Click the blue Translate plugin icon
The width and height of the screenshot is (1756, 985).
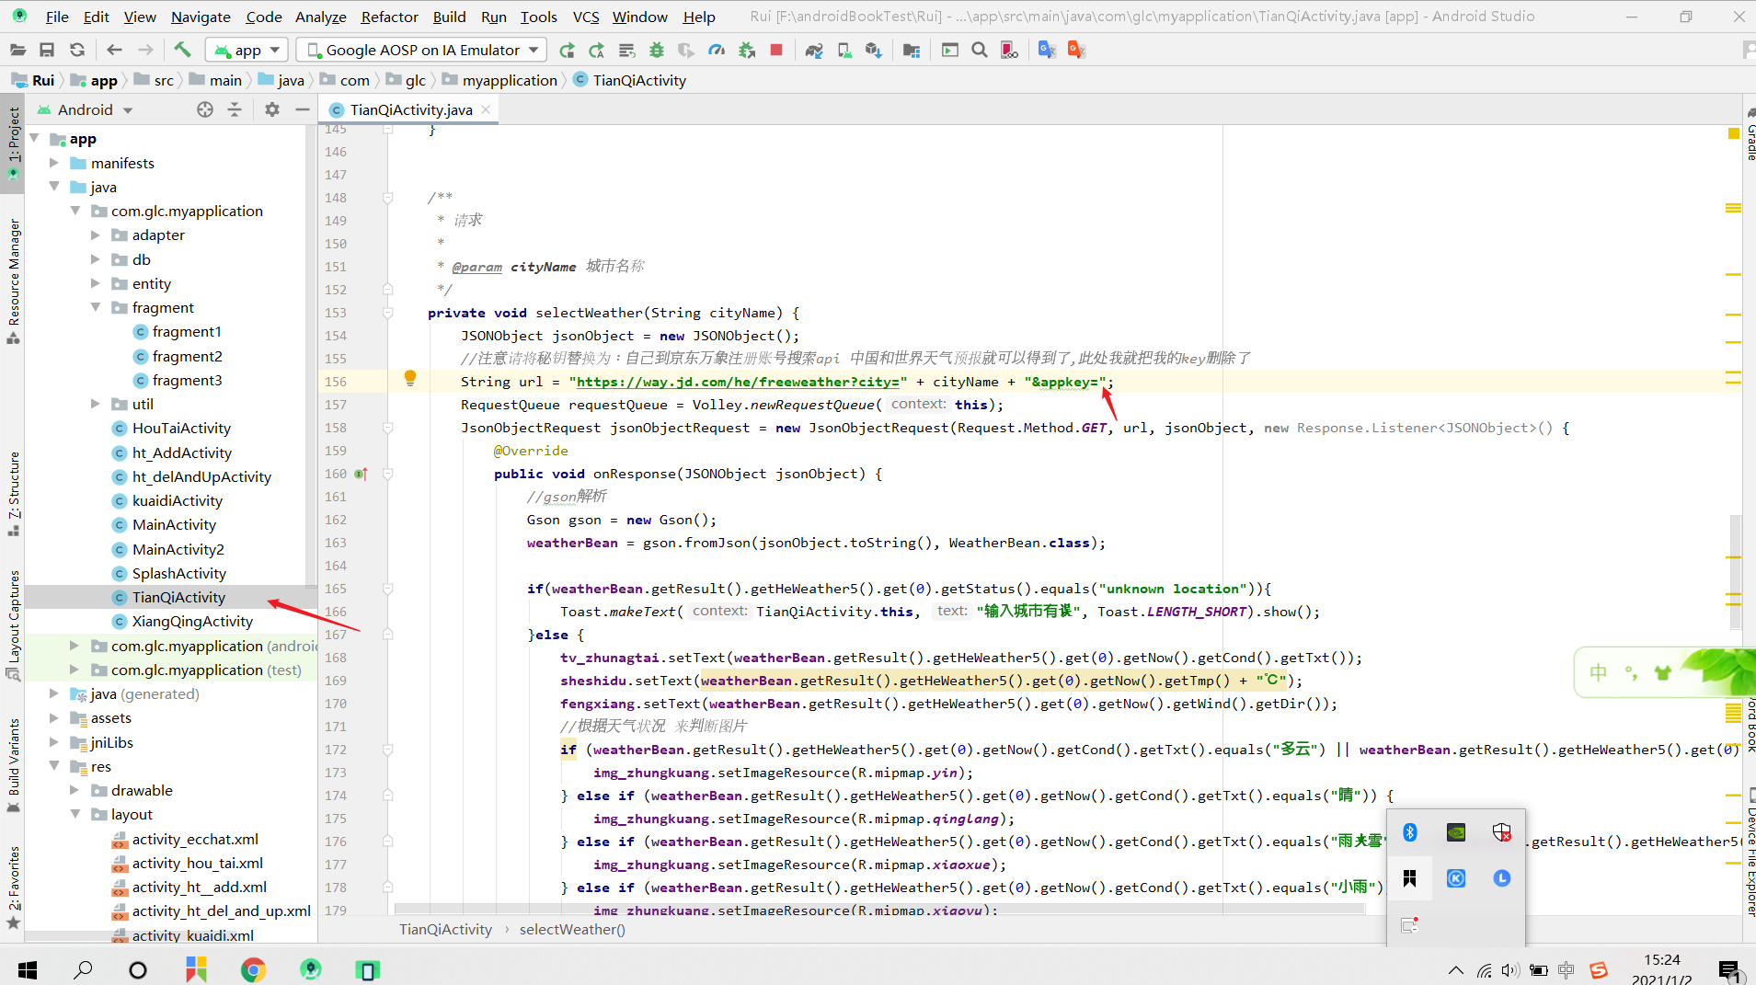tap(1047, 50)
